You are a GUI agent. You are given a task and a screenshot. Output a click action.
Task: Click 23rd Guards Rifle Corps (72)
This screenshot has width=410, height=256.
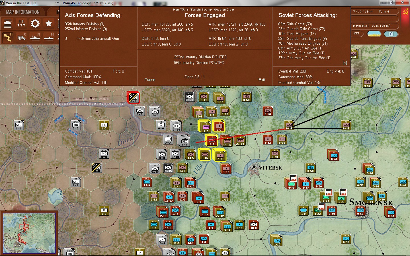[x=302, y=29]
